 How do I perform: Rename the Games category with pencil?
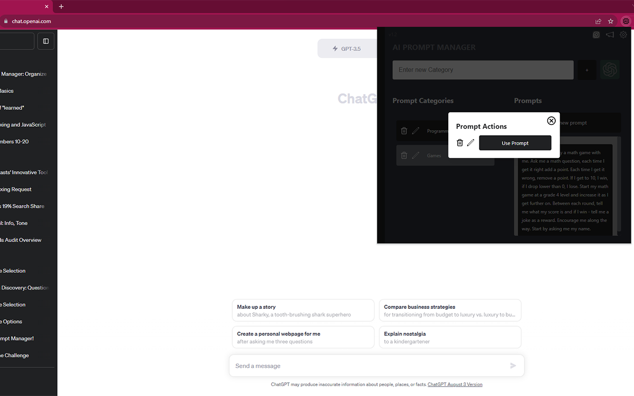tap(416, 155)
